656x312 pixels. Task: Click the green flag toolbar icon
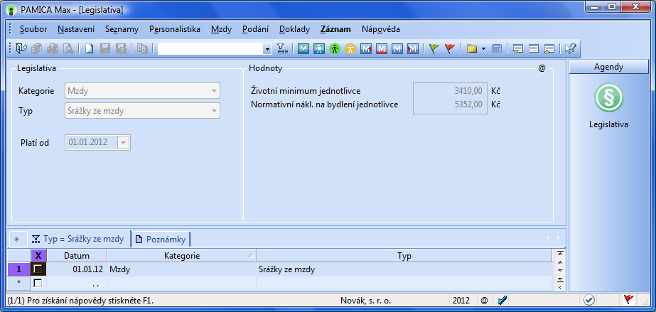(434, 49)
